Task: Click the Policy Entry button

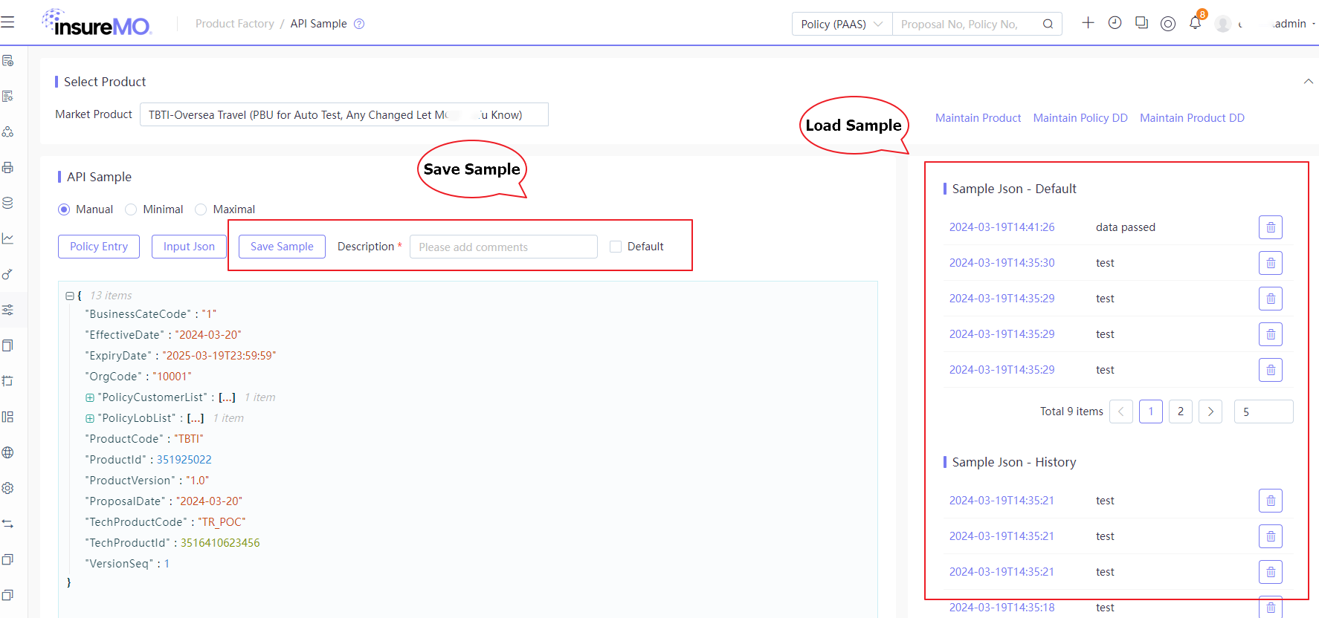Action: click(x=99, y=247)
